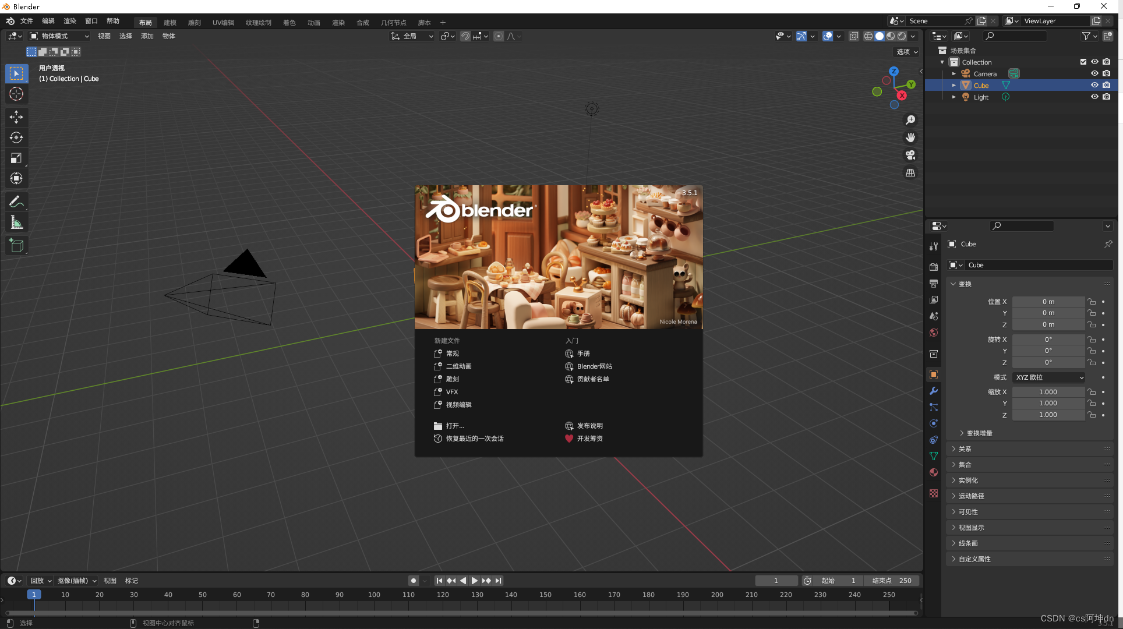The width and height of the screenshot is (1123, 629).
Task: Open the transform orientation global dropdown
Action: 412,36
